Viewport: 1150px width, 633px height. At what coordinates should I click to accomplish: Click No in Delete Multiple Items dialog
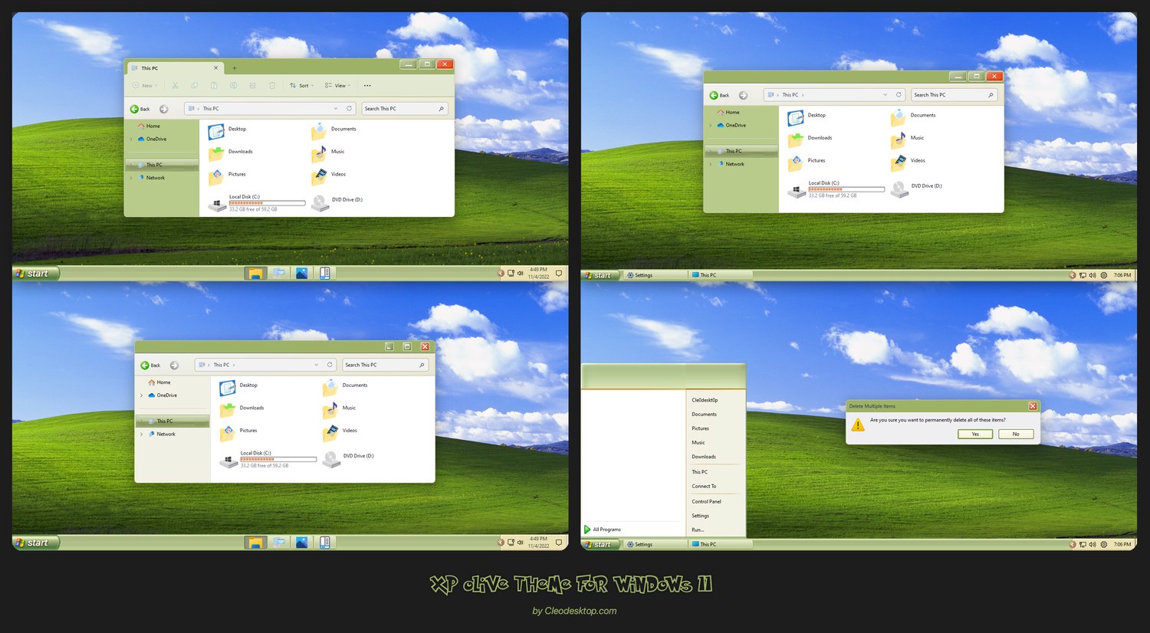click(1016, 434)
